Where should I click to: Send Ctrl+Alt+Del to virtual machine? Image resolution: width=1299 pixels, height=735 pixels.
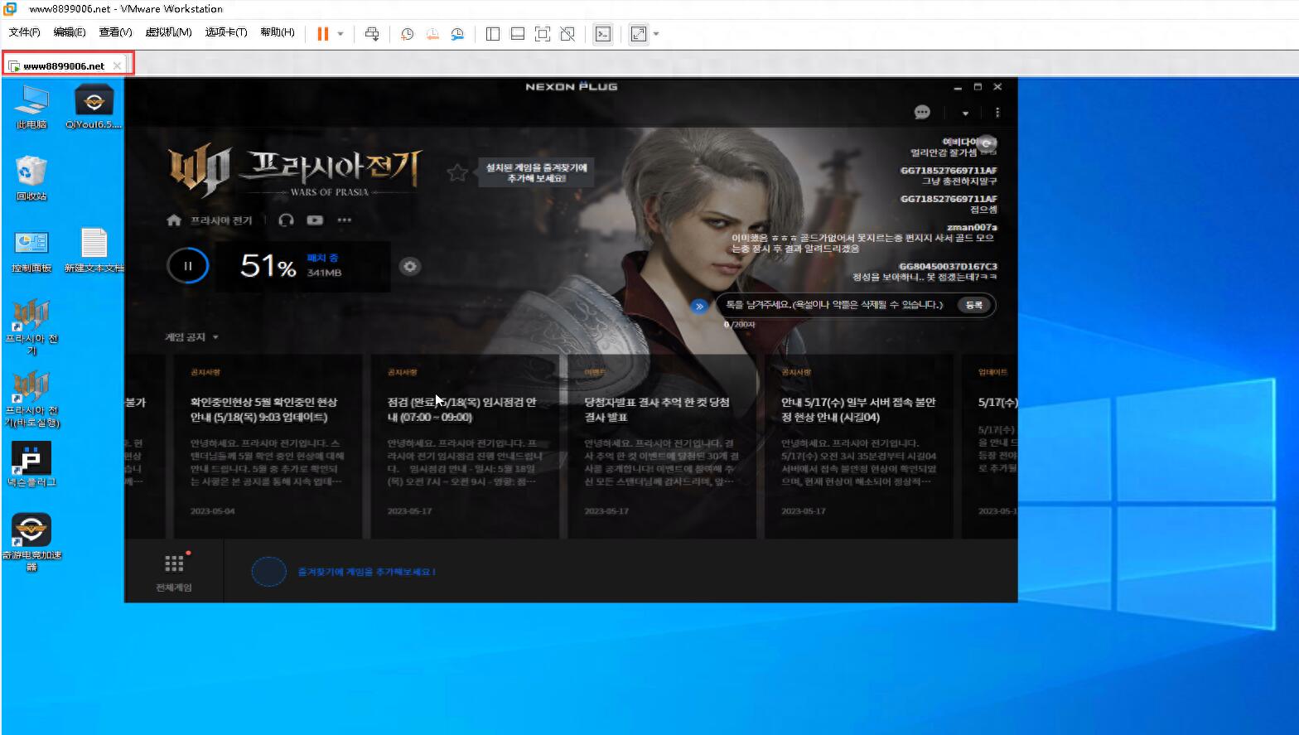pyautogui.click(x=372, y=34)
